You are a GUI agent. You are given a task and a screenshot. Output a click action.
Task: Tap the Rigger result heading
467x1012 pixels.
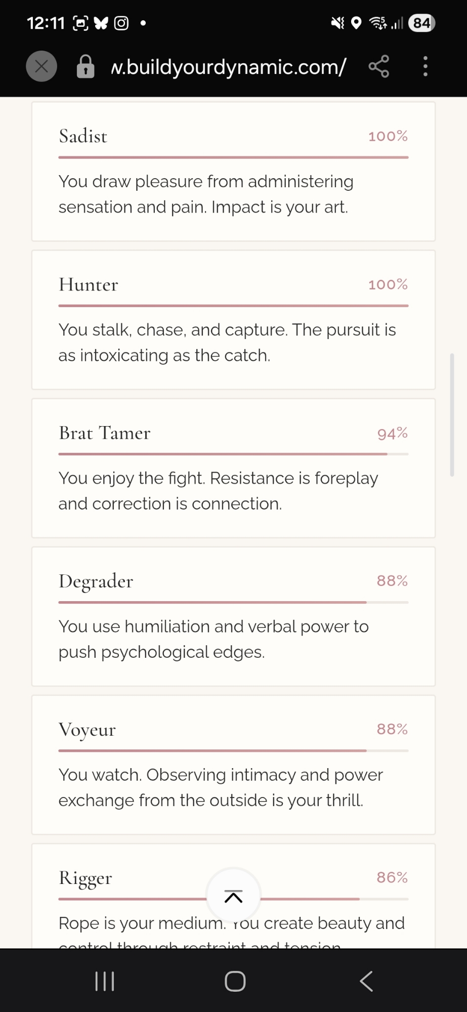point(86,878)
